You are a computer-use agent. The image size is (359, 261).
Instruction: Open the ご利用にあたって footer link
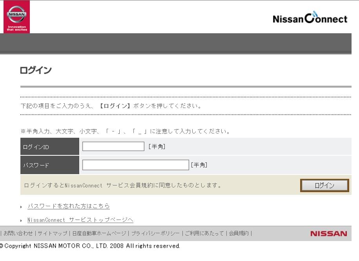tap(204, 233)
